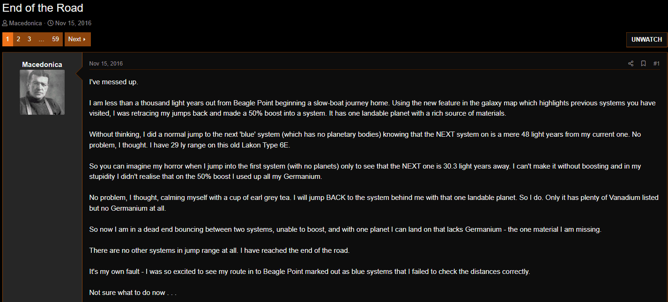The height and width of the screenshot is (302, 668).
Task: Click the Next page button
Action: pyautogui.click(x=77, y=39)
